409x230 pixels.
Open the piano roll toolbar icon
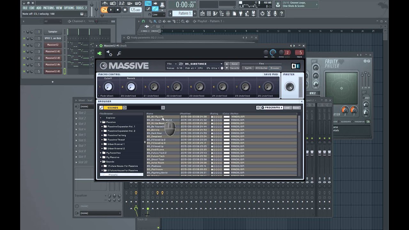[215, 13]
